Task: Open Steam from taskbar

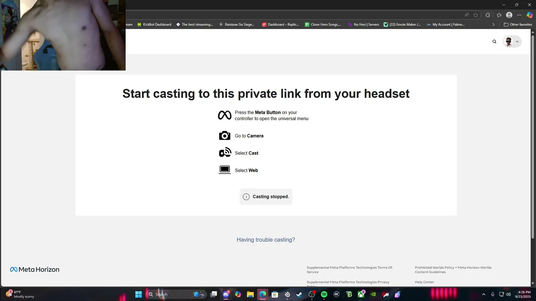Action: pyautogui.click(x=299, y=294)
